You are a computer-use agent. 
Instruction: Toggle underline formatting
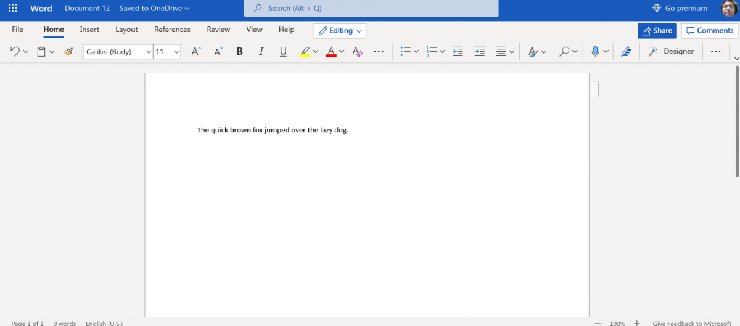pos(283,52)
